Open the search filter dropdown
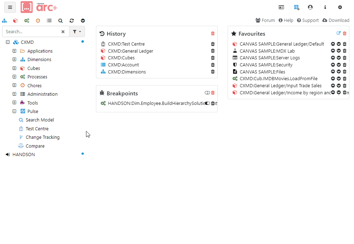The height and width of the screenshot is (244, 354). pos(77,31)
